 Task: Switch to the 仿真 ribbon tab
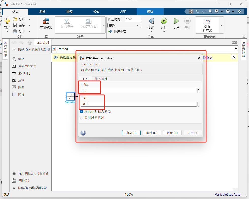[x=15, y=12]
